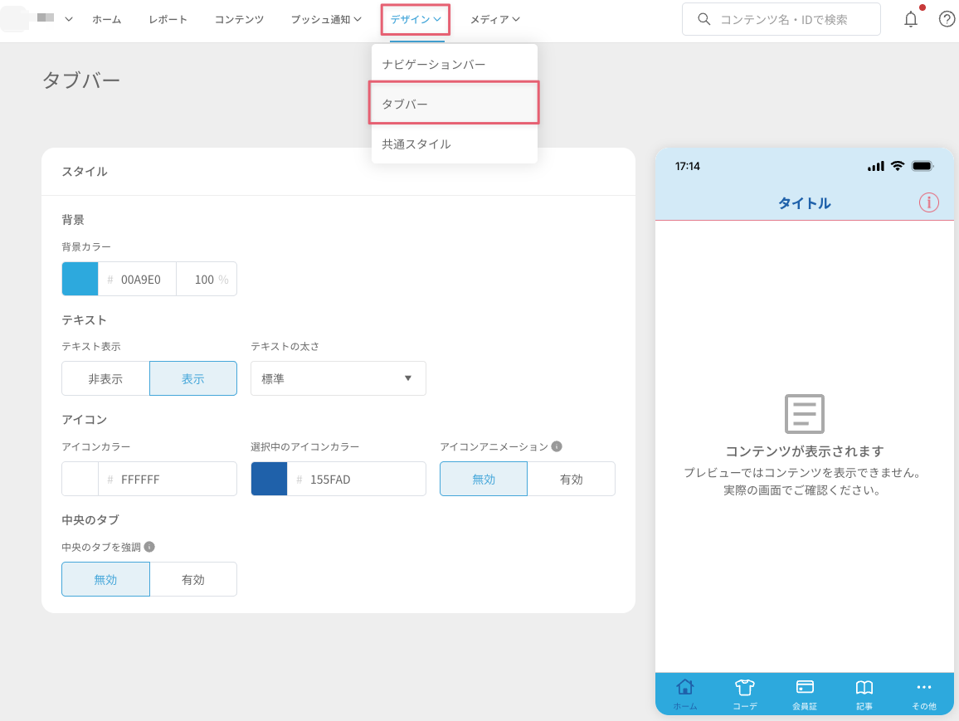This screenshot has height=721, width=959.
Task: Choose ナビゲーションバー from the menu
Action: [x=455, y=64]
